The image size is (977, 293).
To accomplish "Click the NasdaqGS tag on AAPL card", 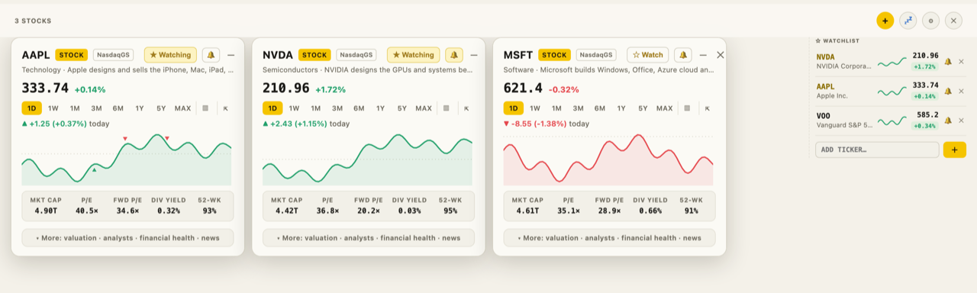I will pos(114,55).
